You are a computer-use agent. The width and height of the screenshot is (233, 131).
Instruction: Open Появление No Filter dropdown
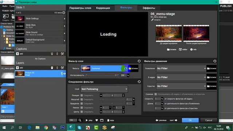pyautogui.click(x=181, y=68)
